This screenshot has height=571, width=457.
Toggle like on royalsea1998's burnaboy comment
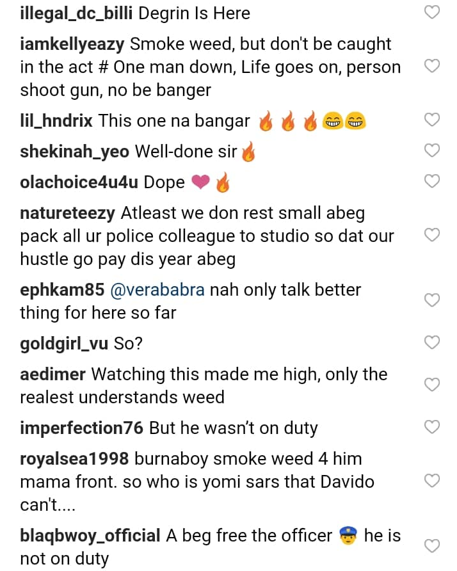433,480
